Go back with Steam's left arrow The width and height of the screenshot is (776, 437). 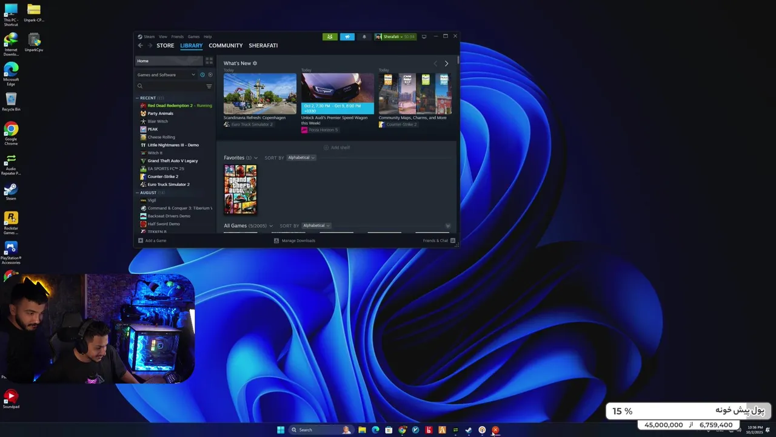tap(141, 46)
